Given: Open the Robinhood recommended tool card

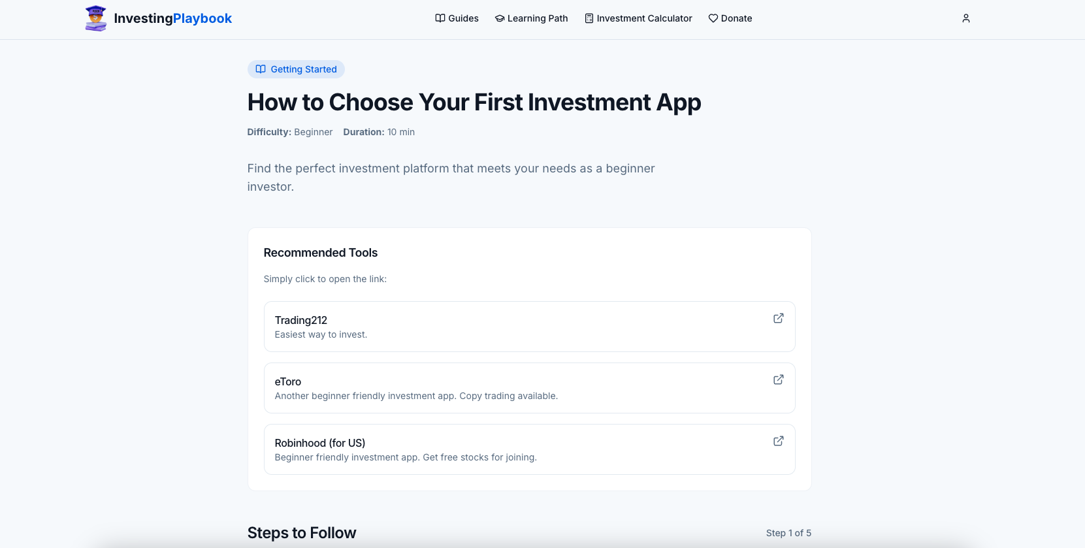Looking at the screenshot, I should [529, 449].
